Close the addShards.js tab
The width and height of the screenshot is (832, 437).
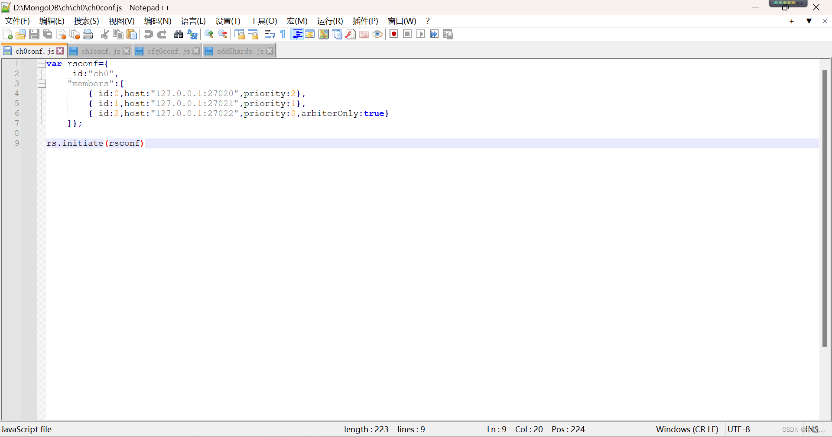[270, 51]
